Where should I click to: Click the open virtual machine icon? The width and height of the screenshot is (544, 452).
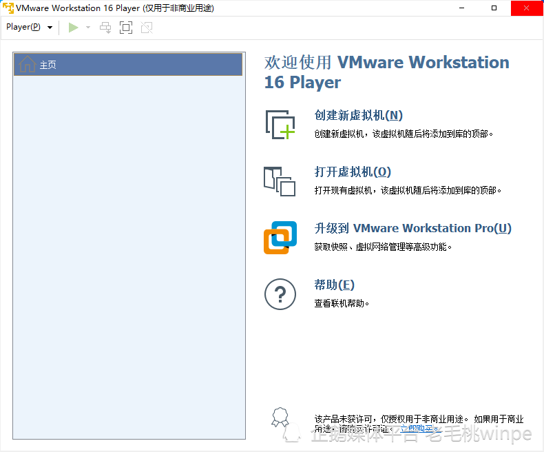pos(280,181)
